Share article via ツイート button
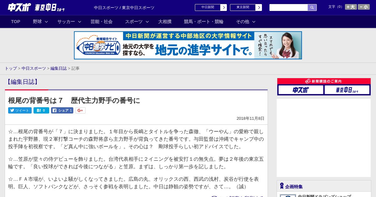This screenshot has height=197, width=376. pos(20,110)
